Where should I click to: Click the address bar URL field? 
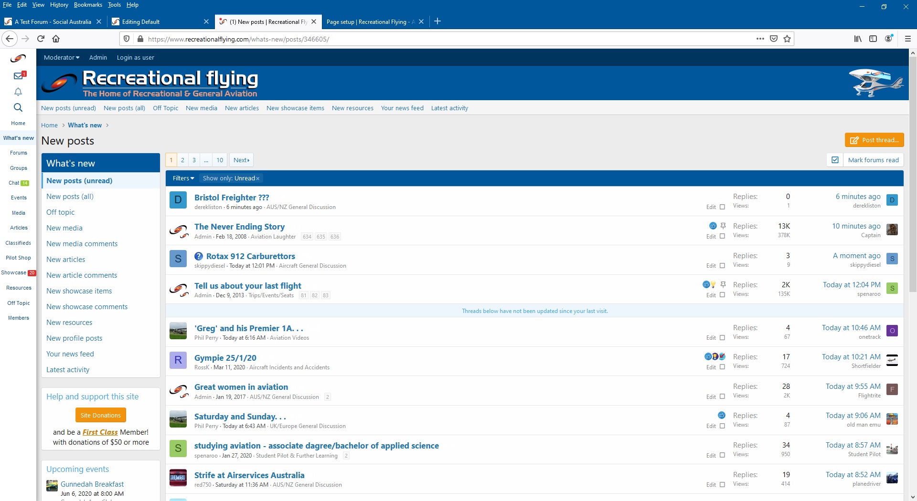[449, 39]
